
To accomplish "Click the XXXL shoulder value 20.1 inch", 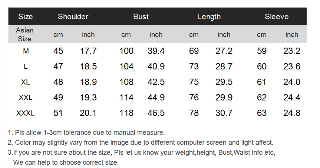I will (88, 113).
